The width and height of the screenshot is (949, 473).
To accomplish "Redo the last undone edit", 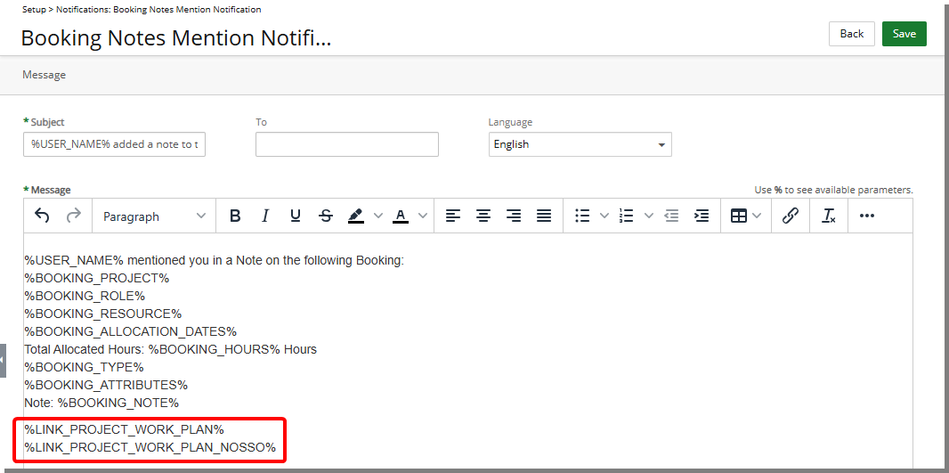I will coord(74,216).
